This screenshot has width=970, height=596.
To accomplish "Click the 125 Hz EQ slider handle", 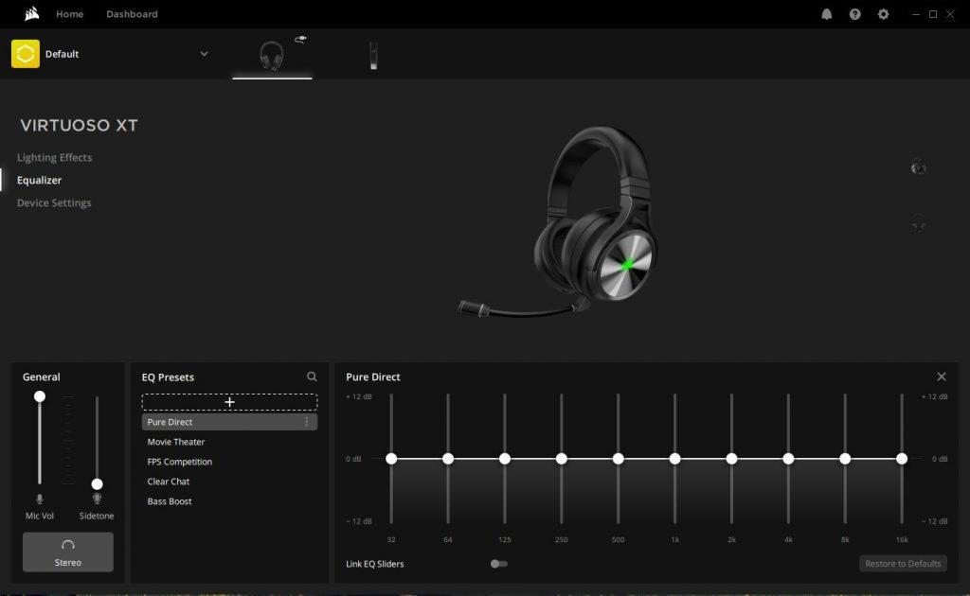I will (505, 459).
